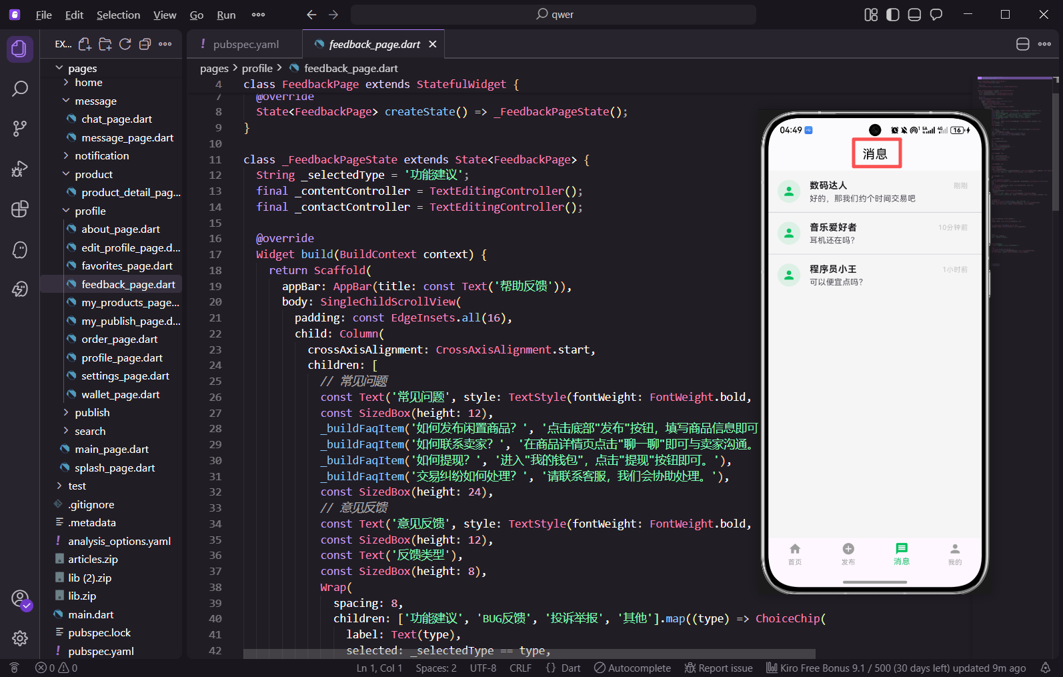The height and width of the screenshot is (677, 1063).
Task: Toggle the bottom panel visibility
Action: click(914, 15)
